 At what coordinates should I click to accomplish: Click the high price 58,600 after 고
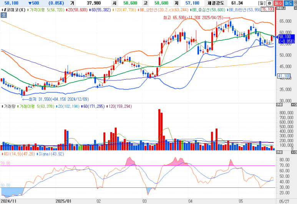click(x=161, y=3)
